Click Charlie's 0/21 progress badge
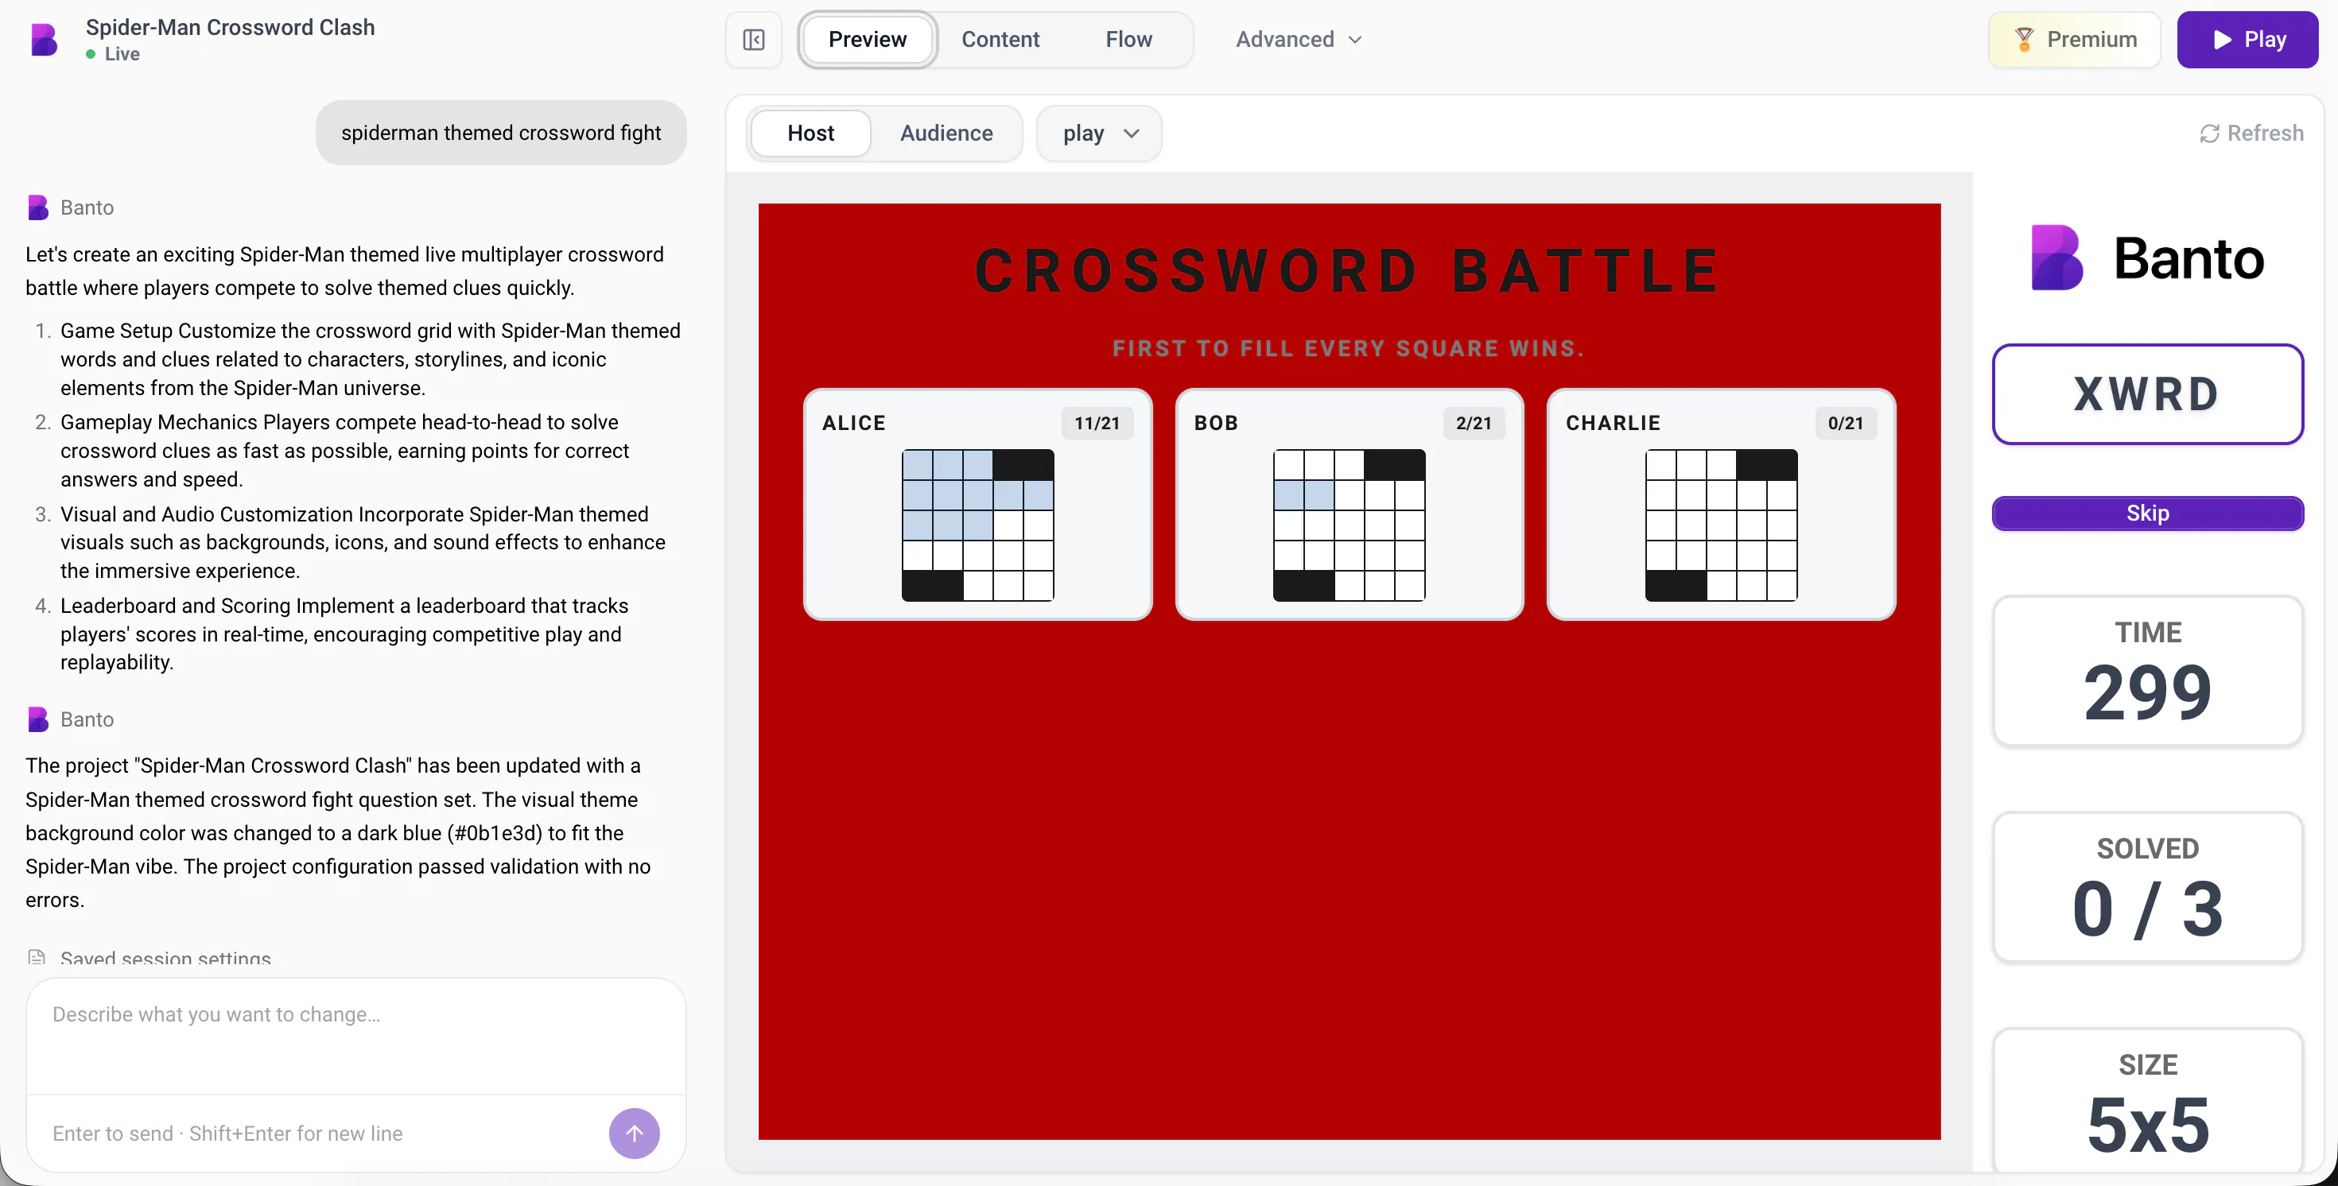The height and width of the screenshot is (1186, 2338). (x=1845, y=423)
